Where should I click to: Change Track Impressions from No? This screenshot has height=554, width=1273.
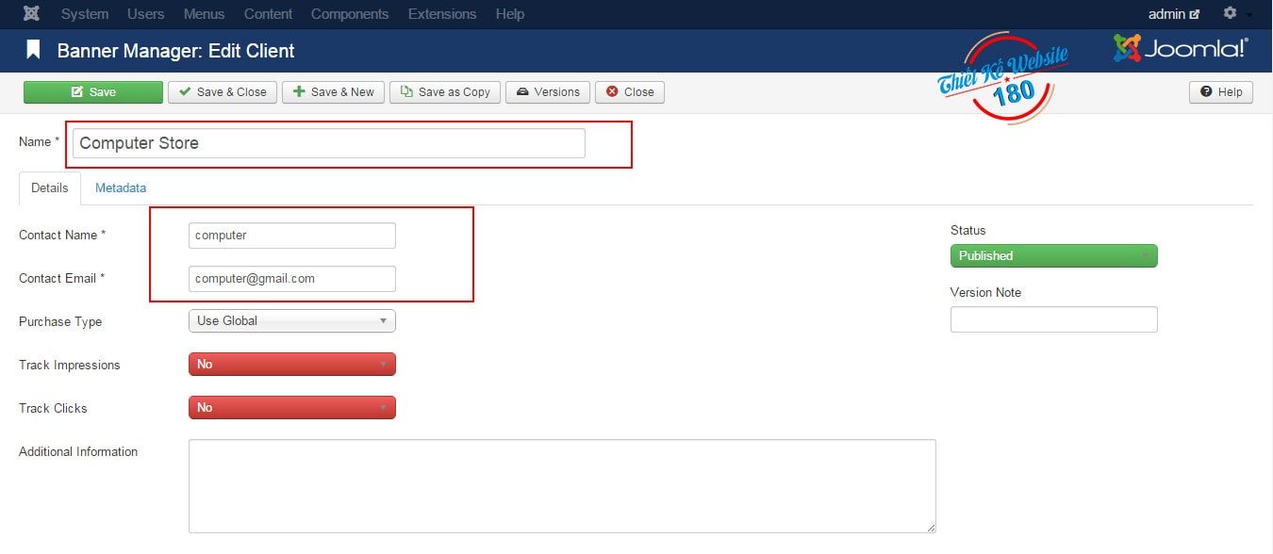coord(291,364)
